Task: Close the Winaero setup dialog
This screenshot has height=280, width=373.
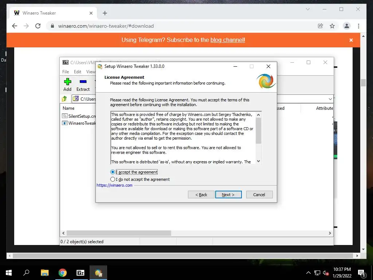Action: (x=268, y=66)
